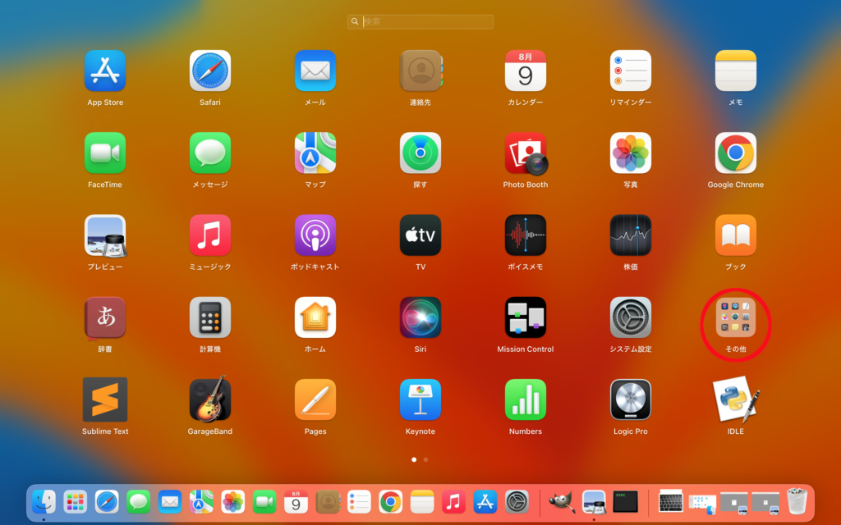This screenshot has height=525, width=841.
Task: Launch マップ from the Launchpad grid
Action: pyautogui.click(x=315, y=153)
